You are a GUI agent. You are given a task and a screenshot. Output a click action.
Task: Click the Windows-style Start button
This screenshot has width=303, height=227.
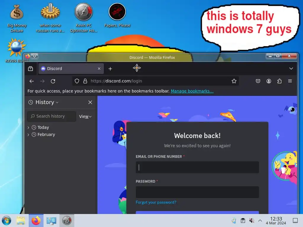click(x=7, y=220)
